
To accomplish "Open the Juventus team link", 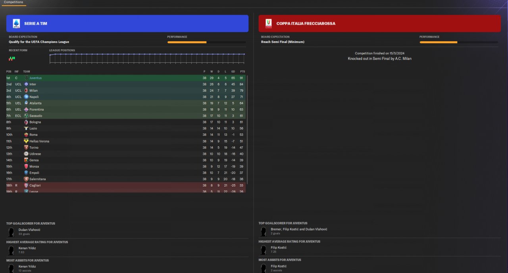I will (35, 78).
